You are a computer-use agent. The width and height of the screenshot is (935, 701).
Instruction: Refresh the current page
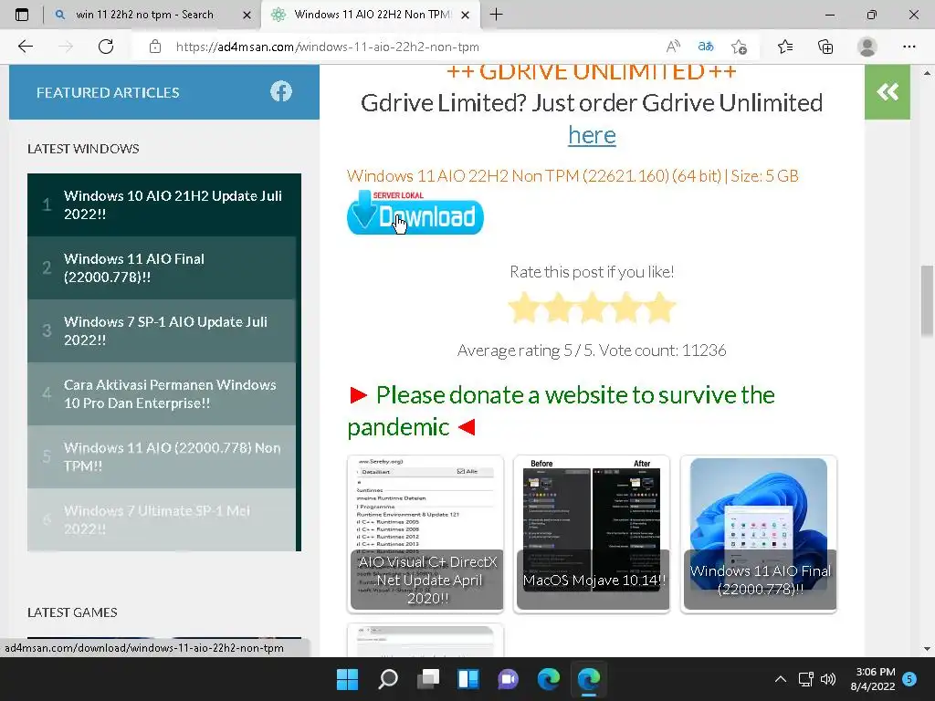click(106, 47)
